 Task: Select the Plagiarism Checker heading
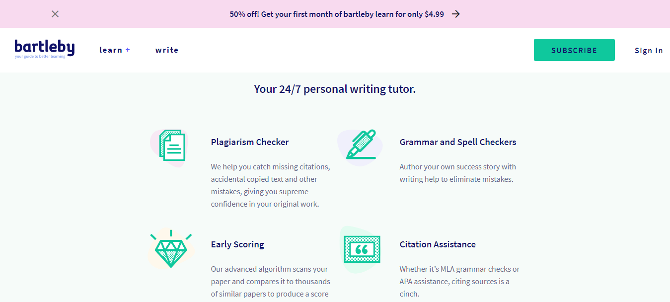[x=250, y=142]
